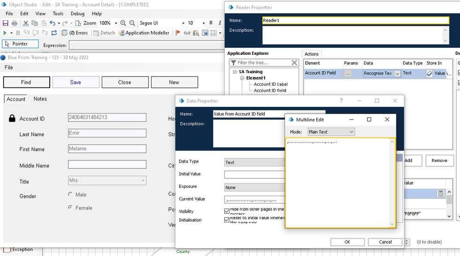Click the Cut scissors icon
The height and width of the screenshot is (256, 460).
pos(26,23)
